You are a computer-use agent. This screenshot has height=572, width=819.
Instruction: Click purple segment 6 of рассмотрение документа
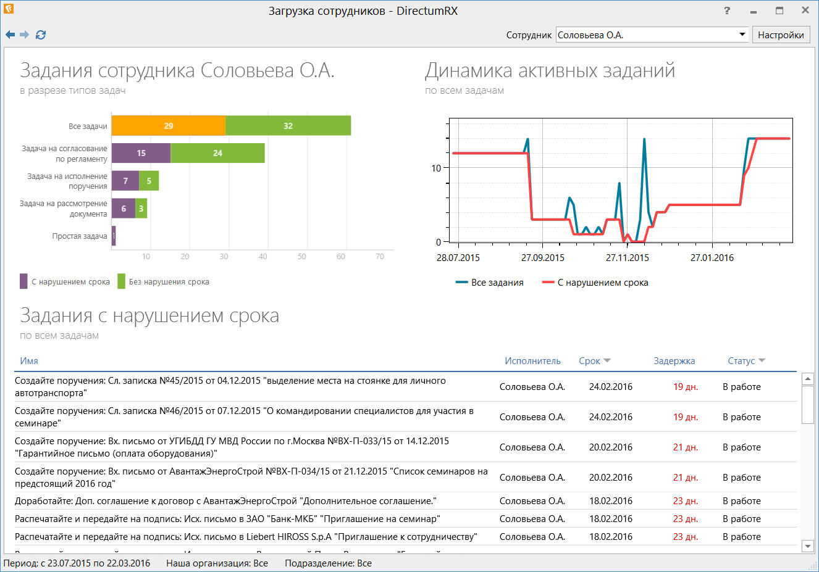pyautogui.click(x=124, y=209)
